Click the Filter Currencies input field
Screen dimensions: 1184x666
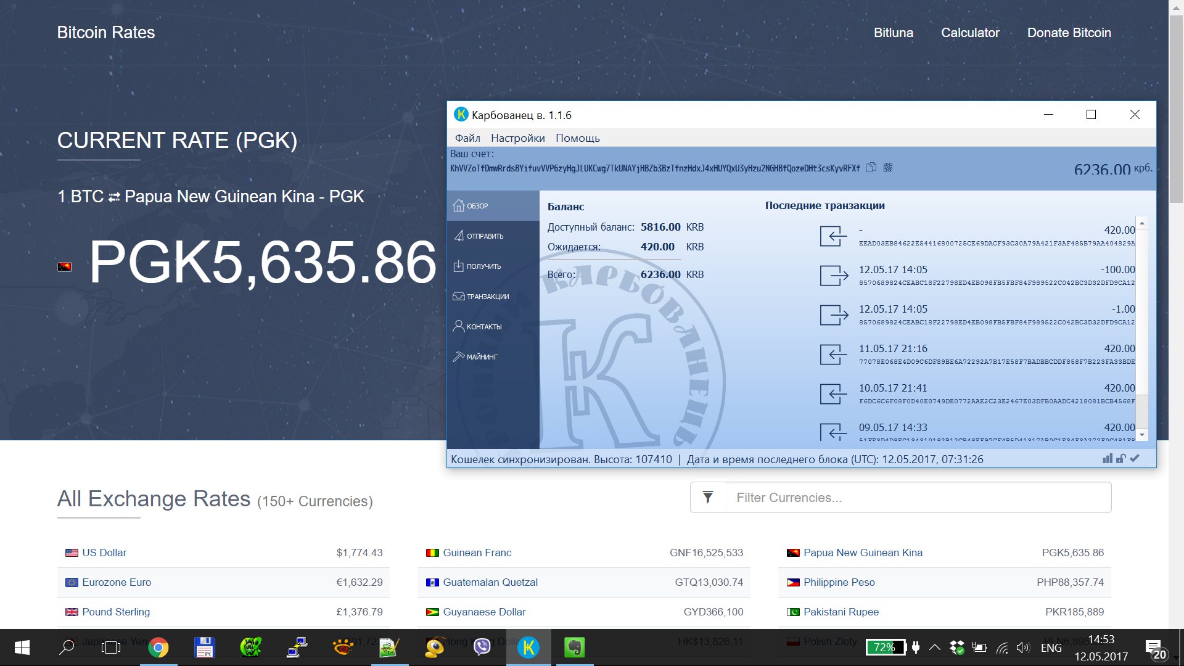pos(918,498)
